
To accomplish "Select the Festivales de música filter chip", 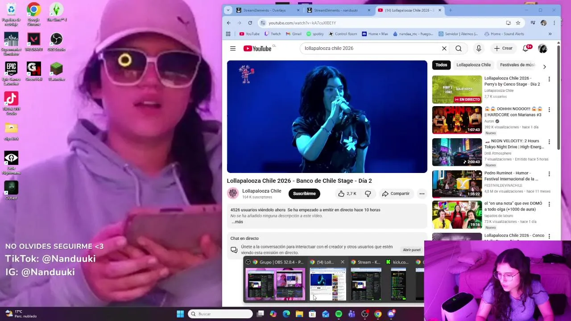I will [x=517, y=65].
